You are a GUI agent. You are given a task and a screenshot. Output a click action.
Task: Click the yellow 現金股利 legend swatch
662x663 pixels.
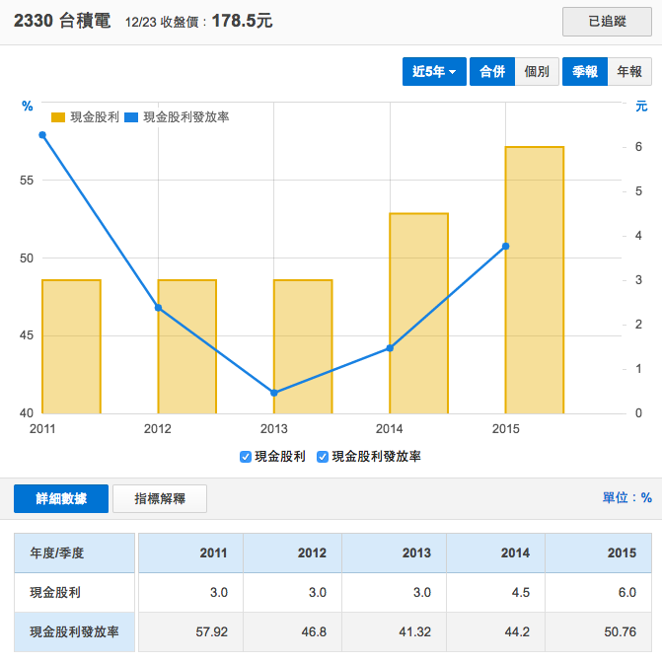point(58,116)
